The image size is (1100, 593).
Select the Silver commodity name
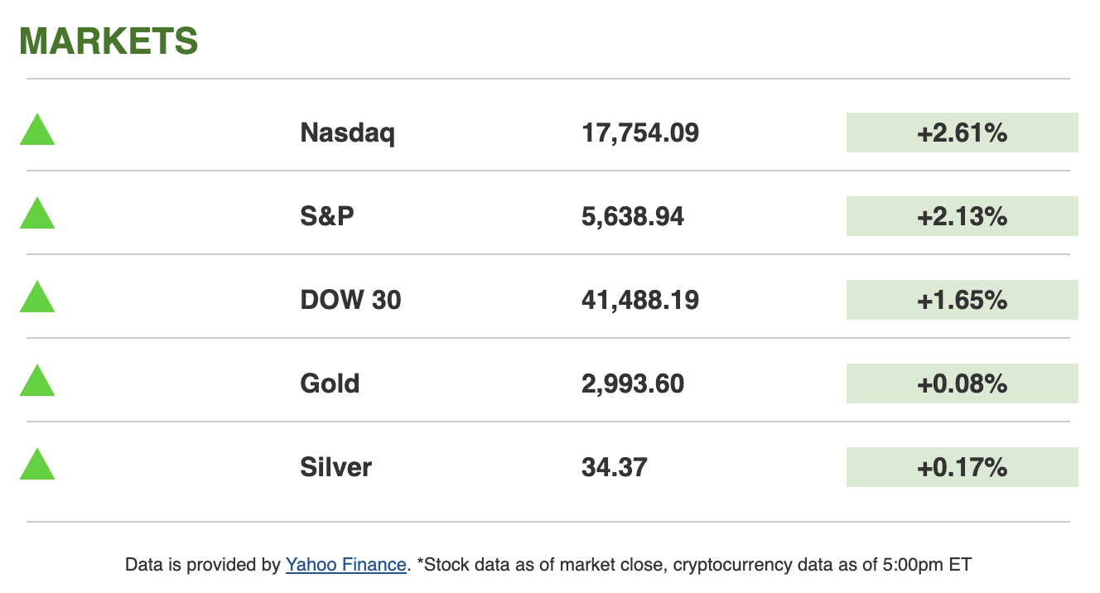pos(335,467)
